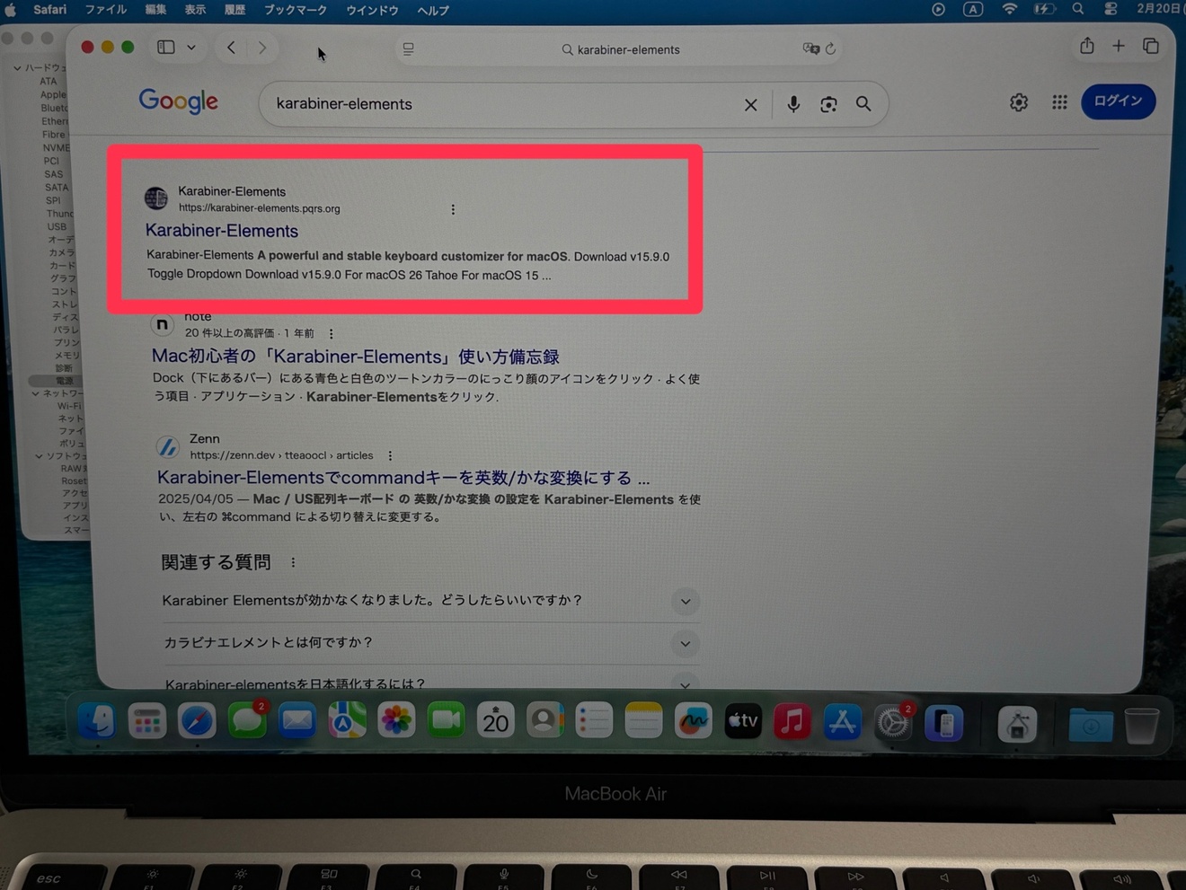Viewport: 1186px width, 890px height.
Task: Expand the question about Karabiner Elements not working
Action: coord(685,601)
